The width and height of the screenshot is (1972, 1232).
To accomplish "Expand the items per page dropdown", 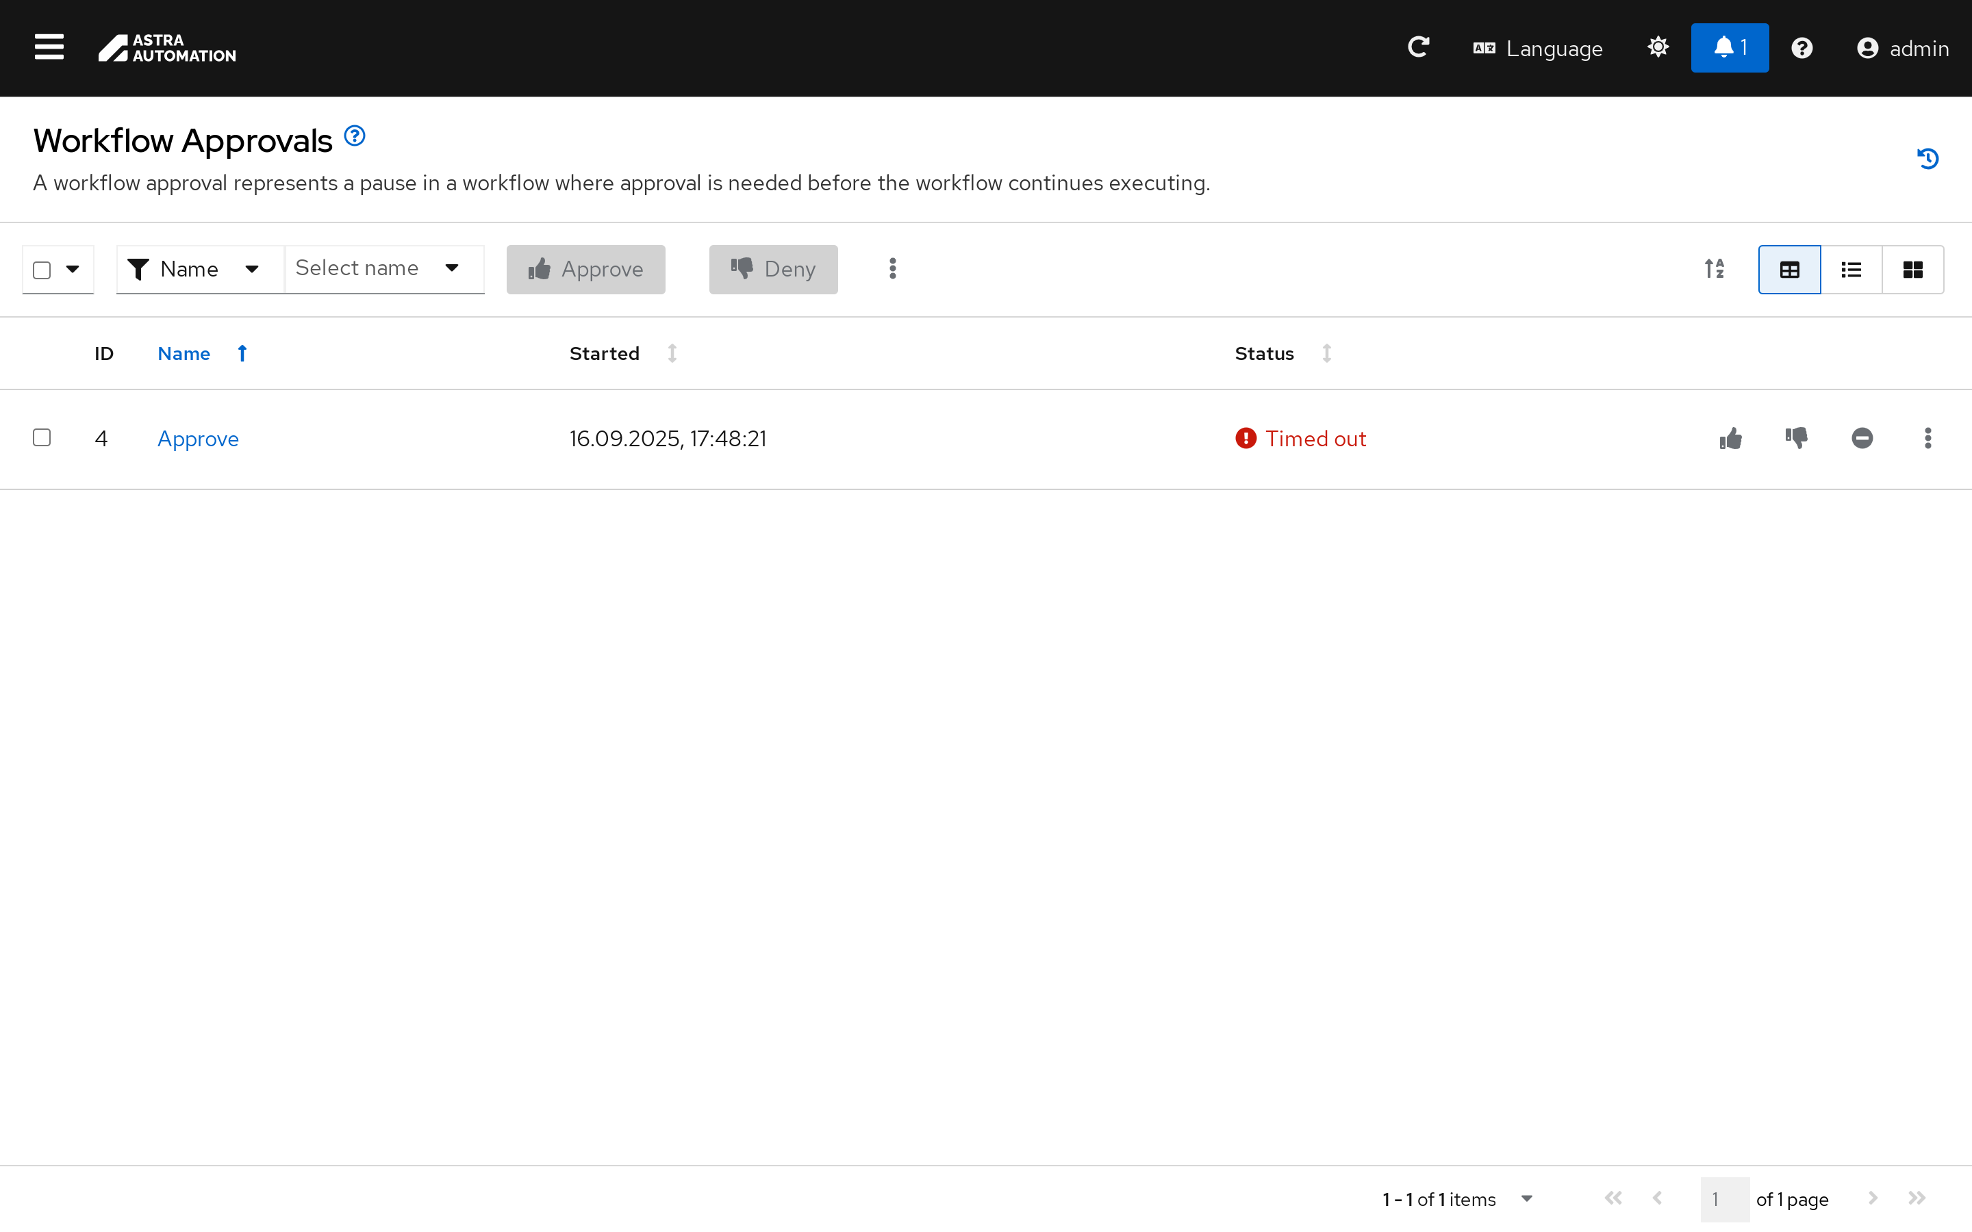I will (x=1526, y=1198).
